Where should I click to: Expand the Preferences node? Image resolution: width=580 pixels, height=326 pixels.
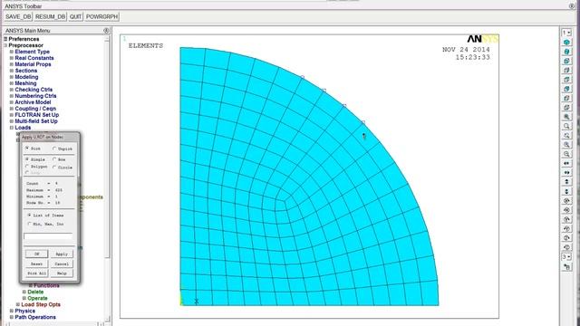pyautogui.click(x=5, y=39)
